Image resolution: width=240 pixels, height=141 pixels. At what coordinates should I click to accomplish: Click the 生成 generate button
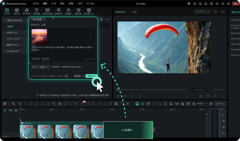pos(91,76)
